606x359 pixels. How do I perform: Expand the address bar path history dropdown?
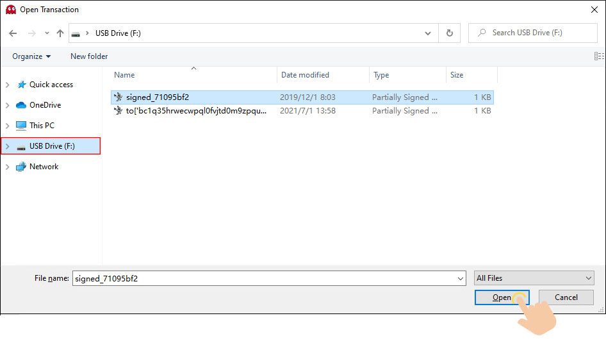tap(428, 33)
